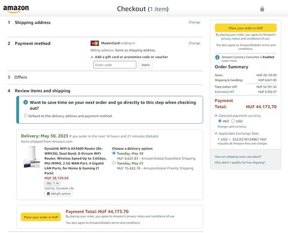This screenshot has width=288, height=233.
Task: Check Default to this delivery address checkbox
Action: (x=26, y=115)
